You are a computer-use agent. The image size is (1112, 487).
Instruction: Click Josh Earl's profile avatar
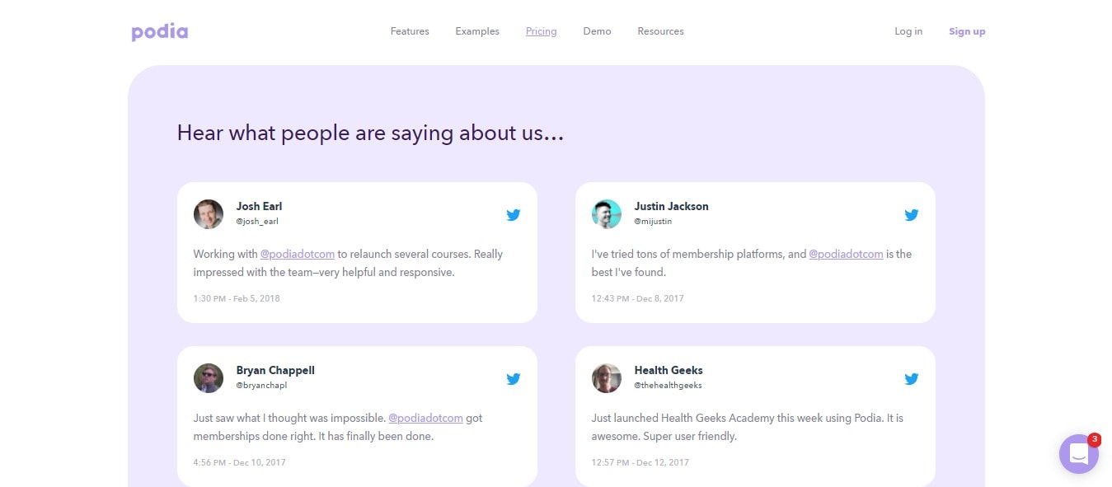click(209, 214)
